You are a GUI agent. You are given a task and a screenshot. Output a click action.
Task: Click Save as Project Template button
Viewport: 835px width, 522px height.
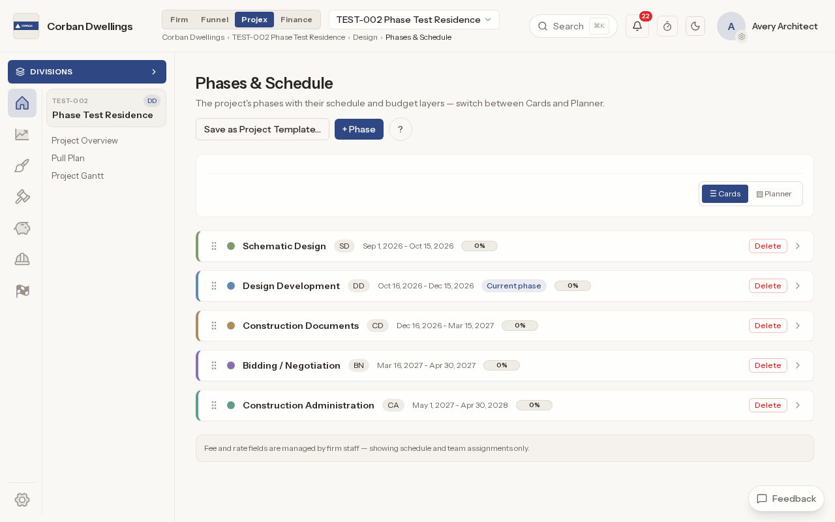(262, 129)
